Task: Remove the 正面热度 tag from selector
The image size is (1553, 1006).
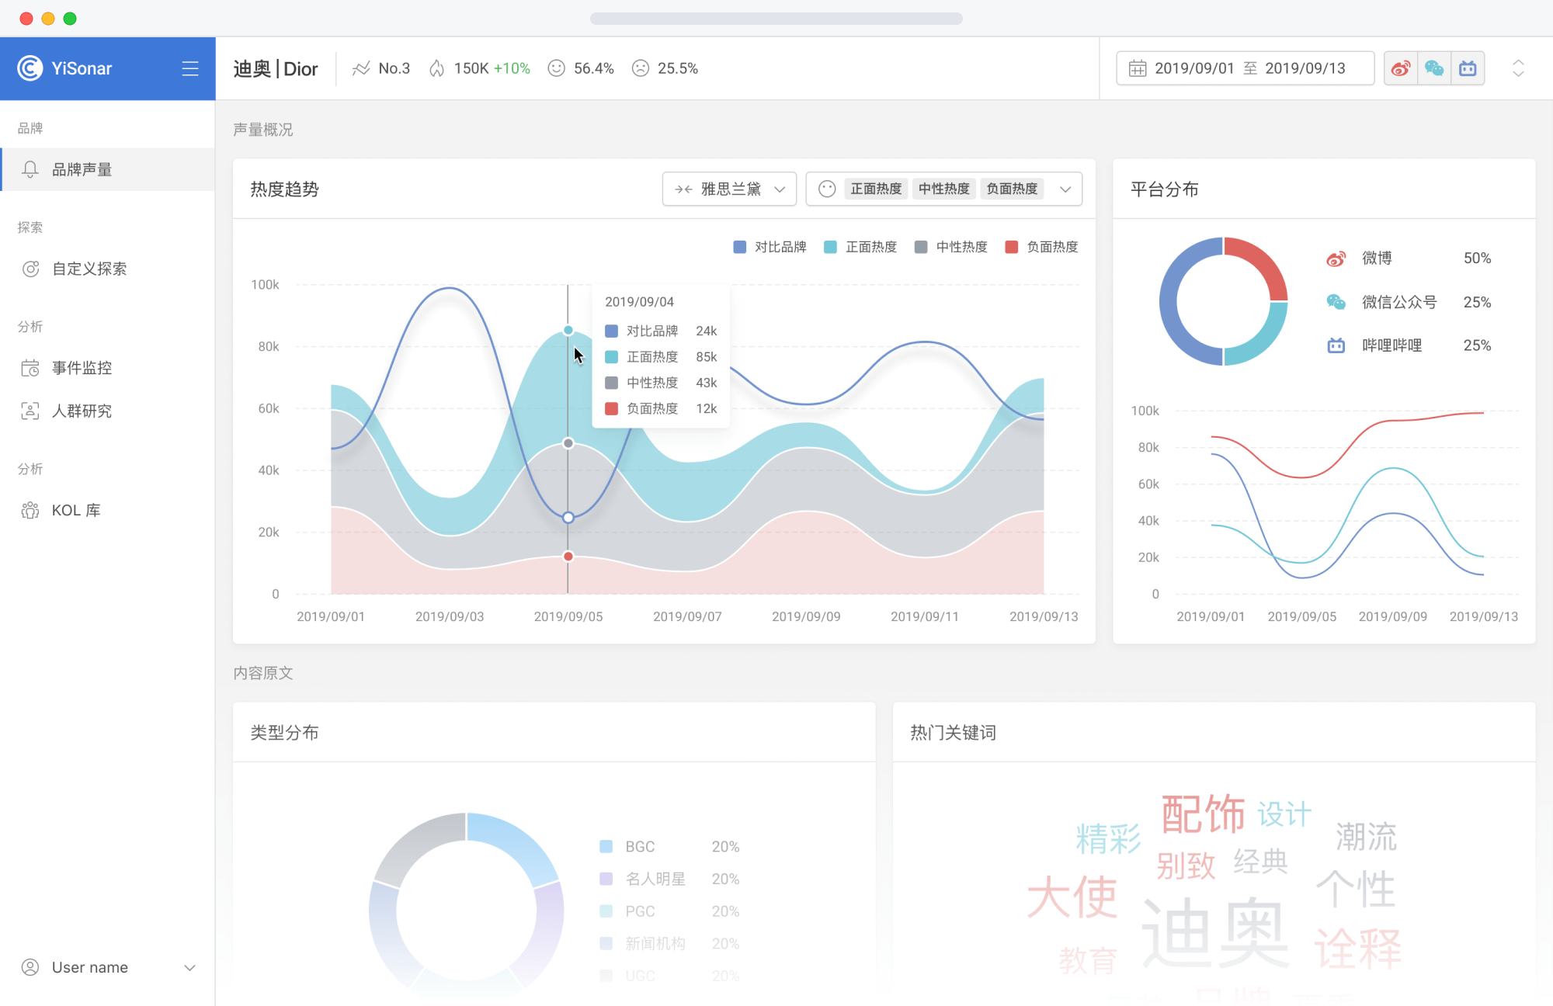Action: click(876, 189)
